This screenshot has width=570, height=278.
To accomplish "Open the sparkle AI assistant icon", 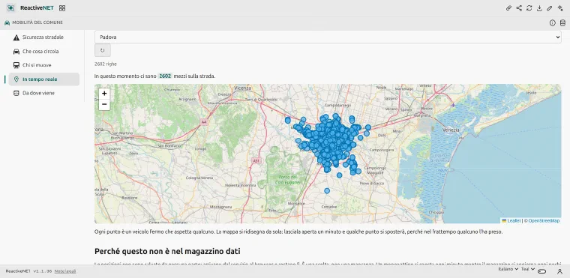I will coord(560,8).
